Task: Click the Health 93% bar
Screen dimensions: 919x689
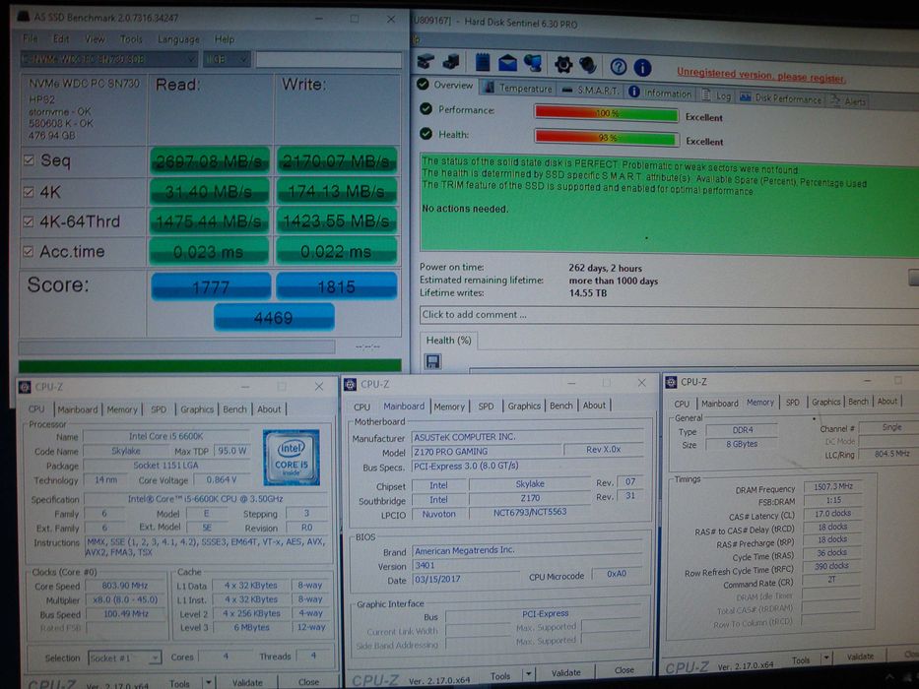Action: (x=606, y=138)
